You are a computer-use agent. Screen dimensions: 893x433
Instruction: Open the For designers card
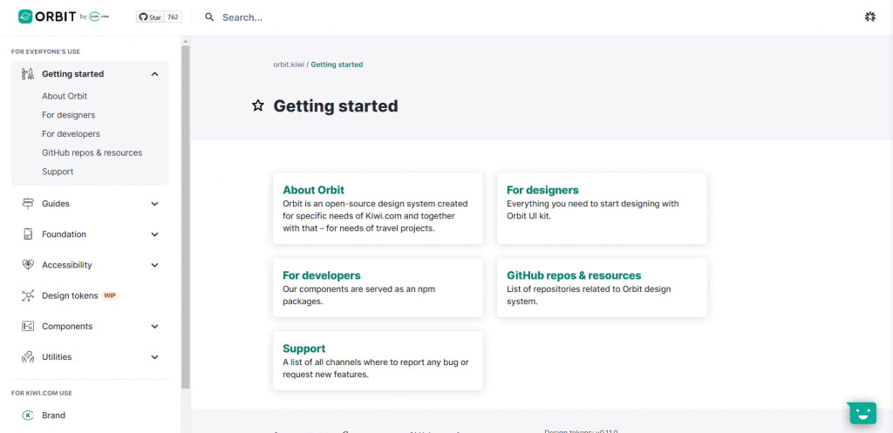coord(602,208)
